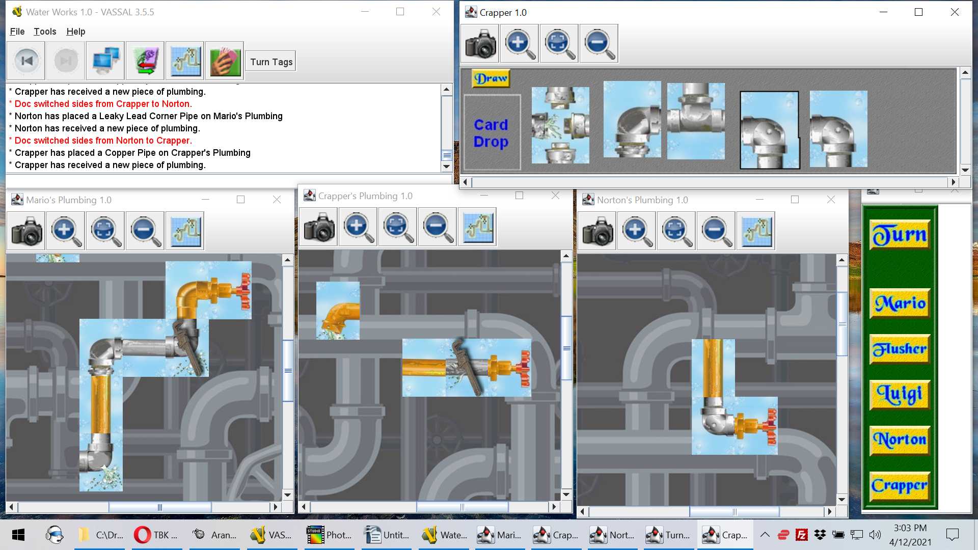This screenshot has height=550, width=978.
Task: Open the Windows Start button
Action: tap(18, 535)
